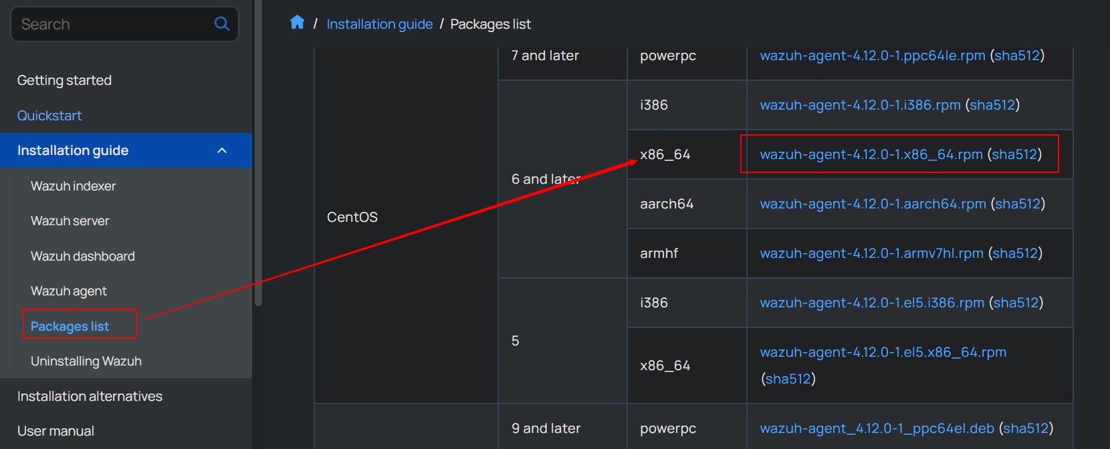Click Packages list breadcrumb text

[490, 24]
